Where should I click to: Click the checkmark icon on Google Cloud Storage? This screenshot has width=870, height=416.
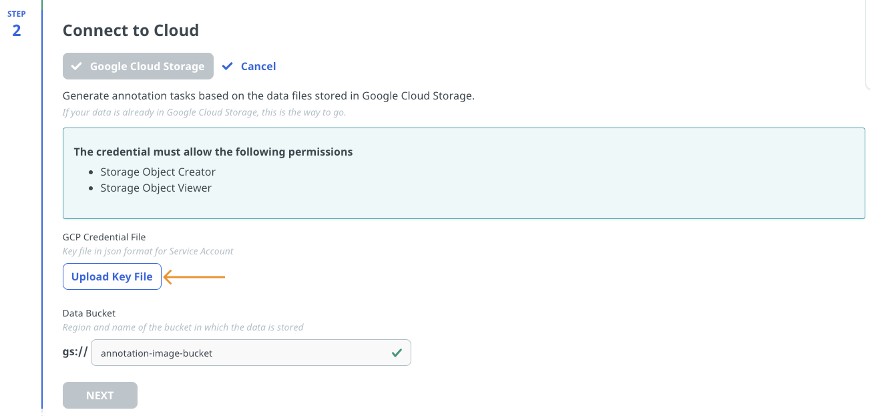tap(77, 66)
